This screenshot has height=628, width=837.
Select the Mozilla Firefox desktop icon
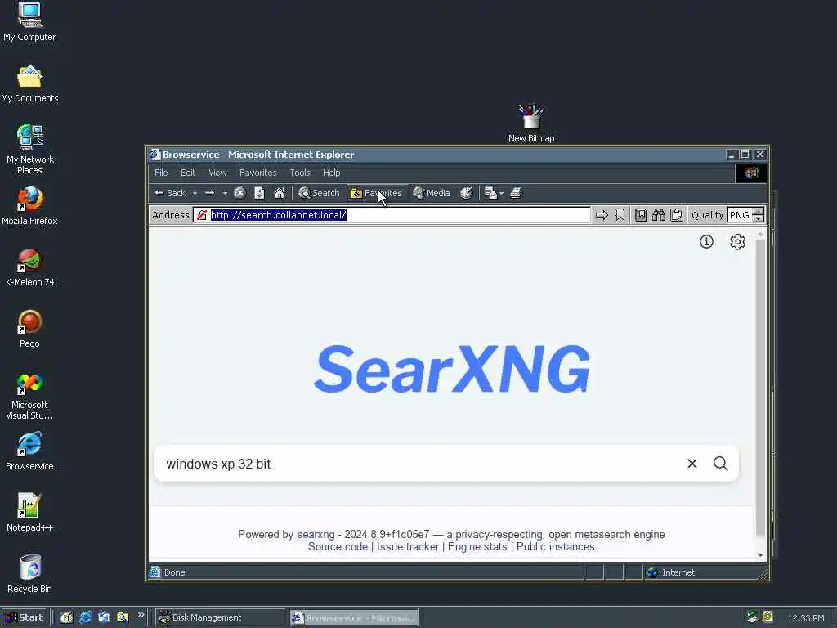[30, 206]
